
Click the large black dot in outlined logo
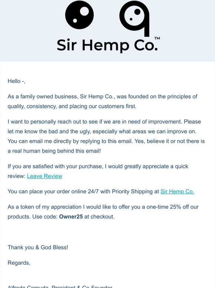(137, 12)
